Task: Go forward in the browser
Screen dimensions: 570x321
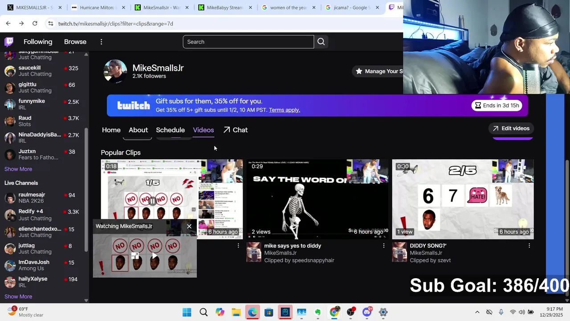Action: 21,23
